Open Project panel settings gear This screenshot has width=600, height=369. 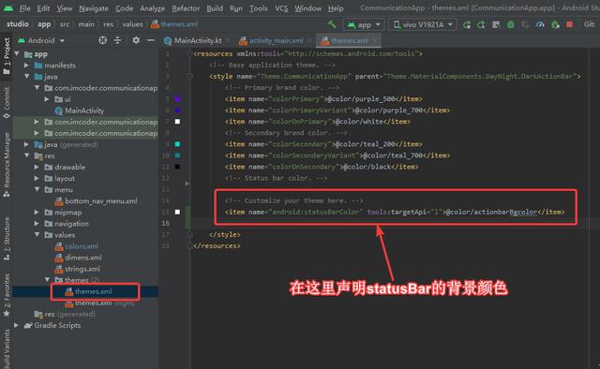click(x=136, y=40)
